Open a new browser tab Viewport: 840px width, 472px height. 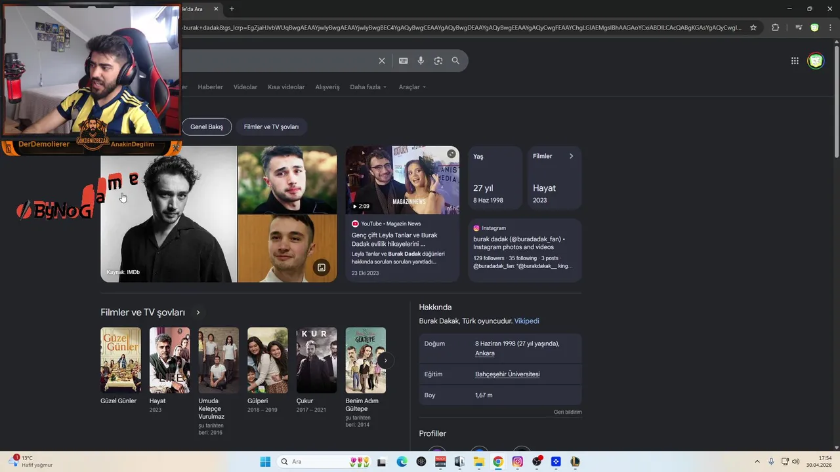(232, 9)
